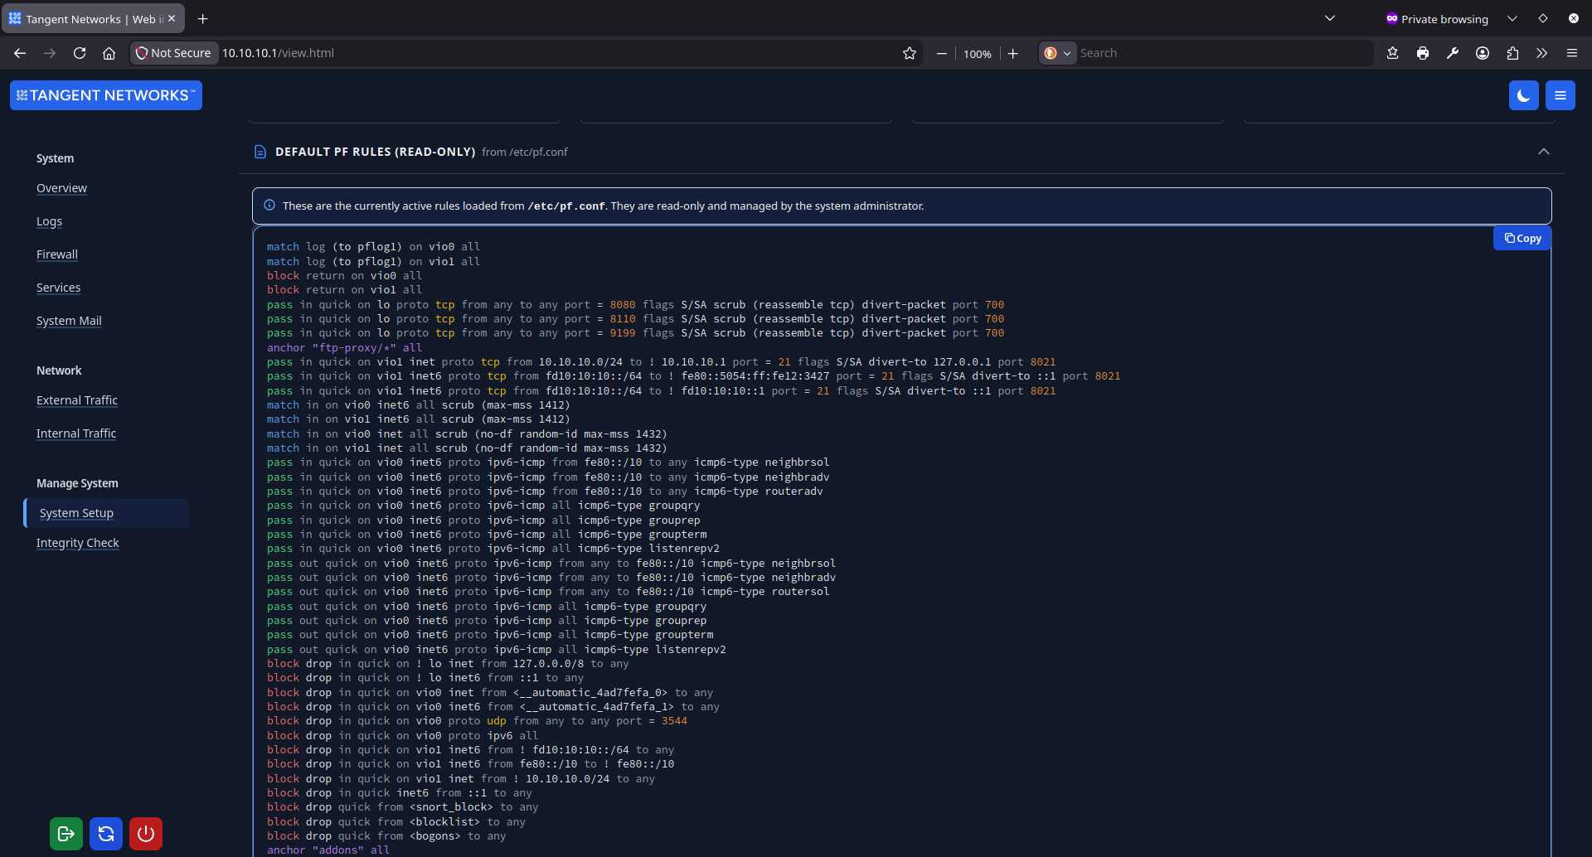Bookmark this page with the star icon

pos(909,52)
